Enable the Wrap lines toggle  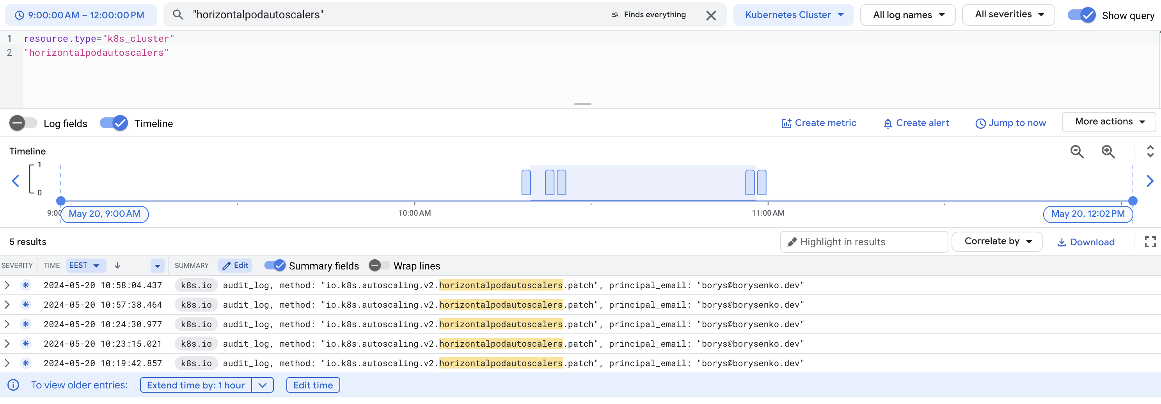(x=379, y=266)
